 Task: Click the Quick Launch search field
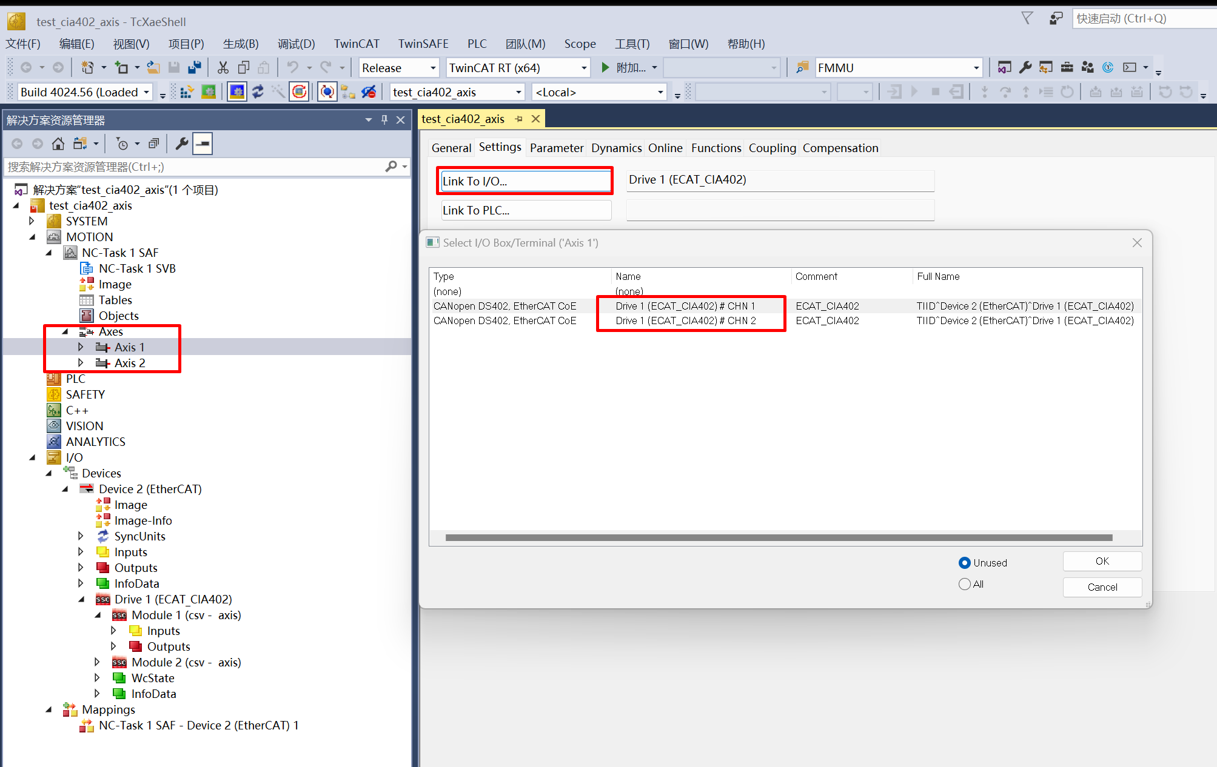(1144, 18)
